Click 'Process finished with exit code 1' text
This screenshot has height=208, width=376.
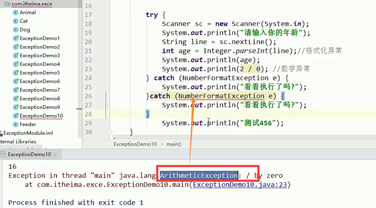pyautogui.click(x=76, y=203)
